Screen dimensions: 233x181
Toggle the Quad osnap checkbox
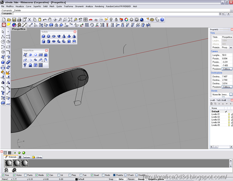pyautogui.click(x=92, y=175)
